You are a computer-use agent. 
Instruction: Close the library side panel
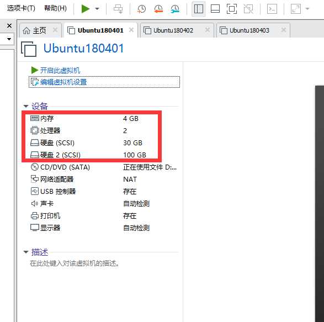9,26
